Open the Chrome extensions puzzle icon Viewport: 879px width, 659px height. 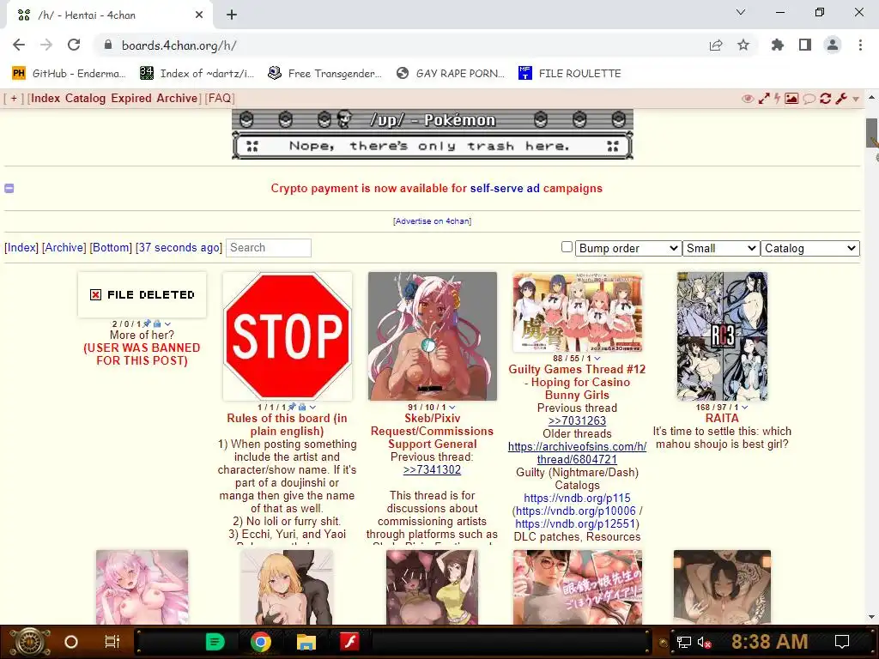click(778, 45)
